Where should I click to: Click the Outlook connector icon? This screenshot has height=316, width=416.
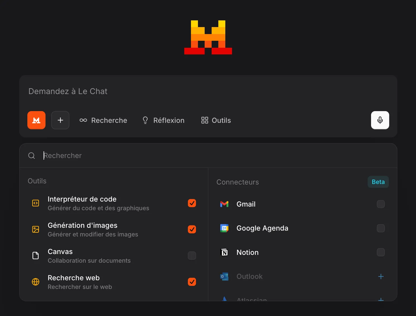coord(224,276)
